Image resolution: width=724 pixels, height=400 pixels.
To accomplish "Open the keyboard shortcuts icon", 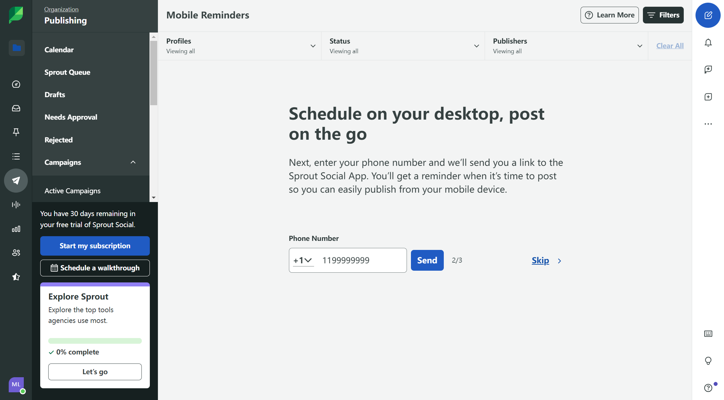I will 708,334.
